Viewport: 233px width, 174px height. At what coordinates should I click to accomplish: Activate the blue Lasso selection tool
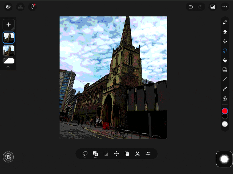coord(225,51)
